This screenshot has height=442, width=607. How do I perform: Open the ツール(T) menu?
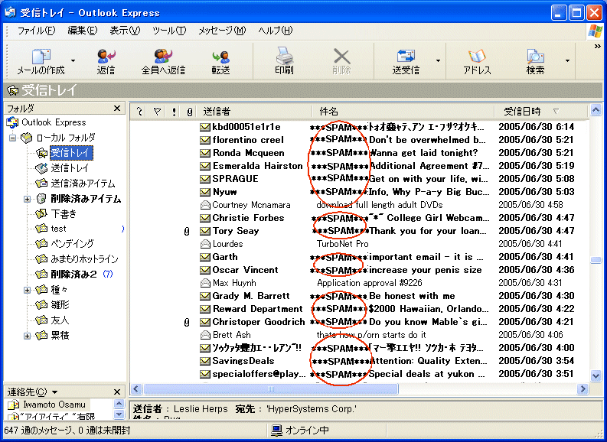coord(169,31)
